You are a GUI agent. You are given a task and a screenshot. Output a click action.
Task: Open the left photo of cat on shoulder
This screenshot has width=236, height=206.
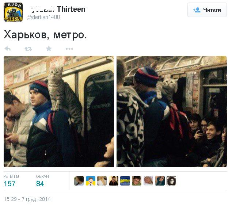pyautogui.click(x=59, y=111)
